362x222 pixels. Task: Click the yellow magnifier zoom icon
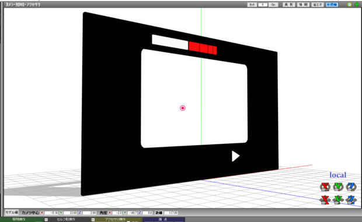(x=350, y=5)
